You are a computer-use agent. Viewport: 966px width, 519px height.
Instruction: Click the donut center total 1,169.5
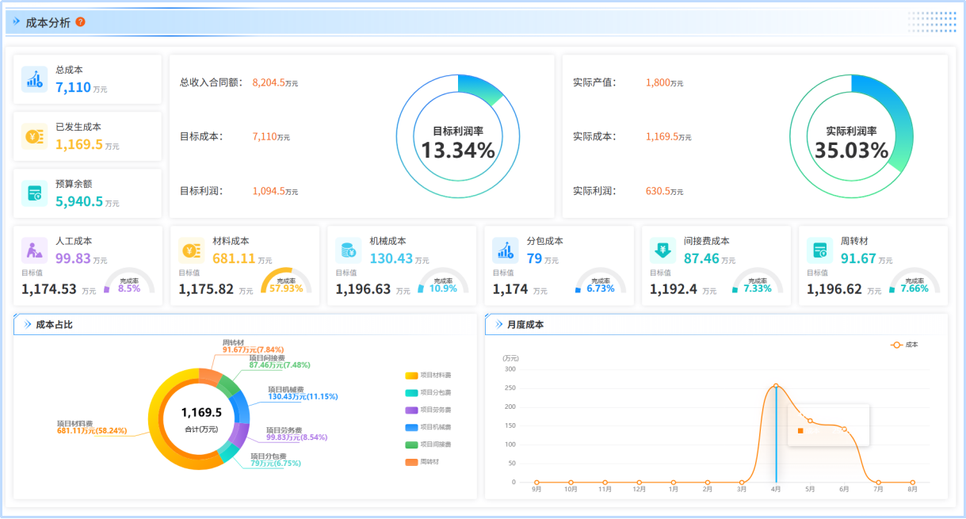201,412
